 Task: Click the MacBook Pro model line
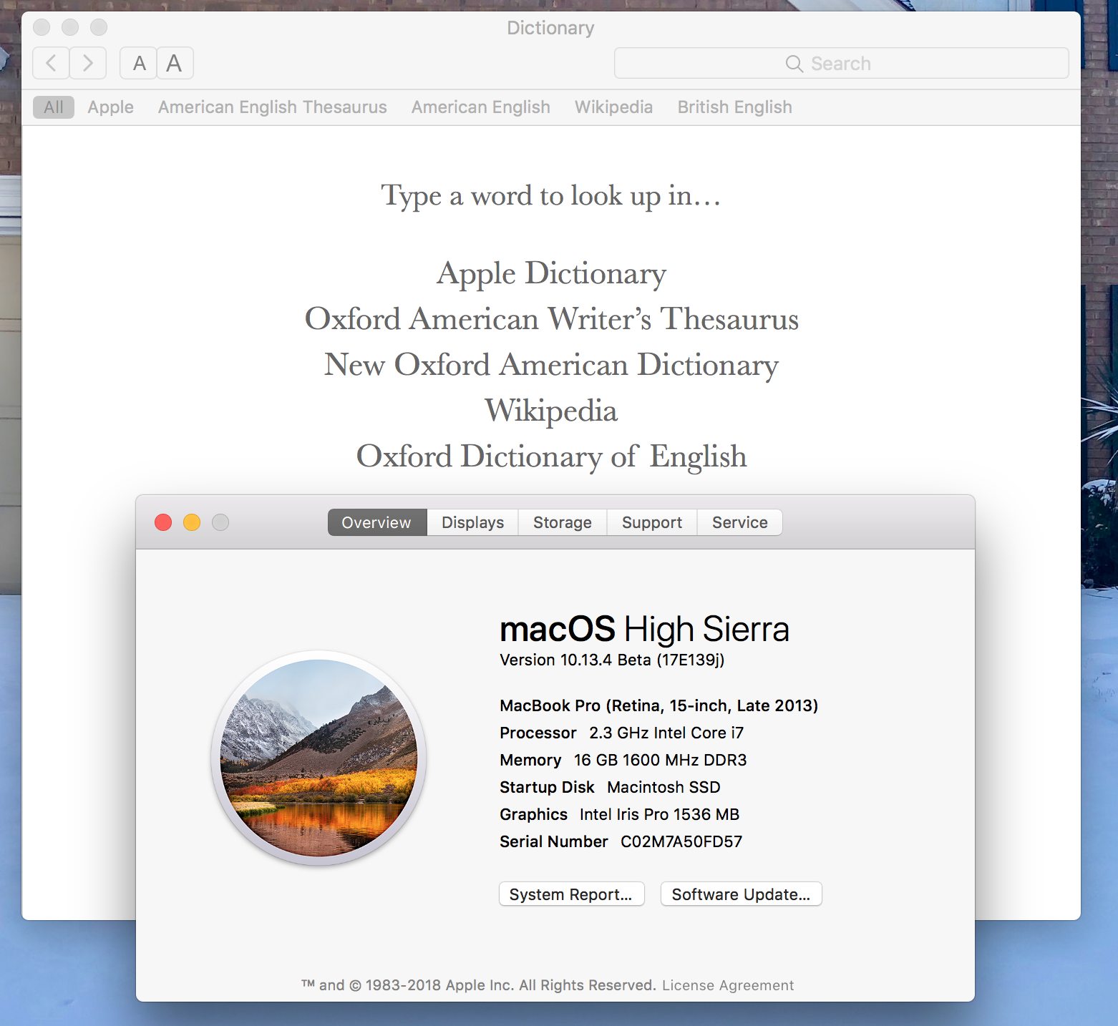(x=658, y=705)
